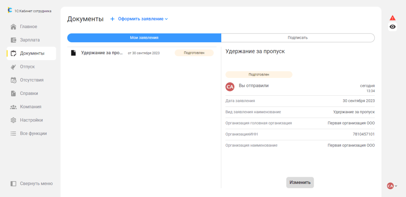This screenshot has width=406, height=197.
Task: Click the people icon for Компания
Action: (x=13, y=107)
